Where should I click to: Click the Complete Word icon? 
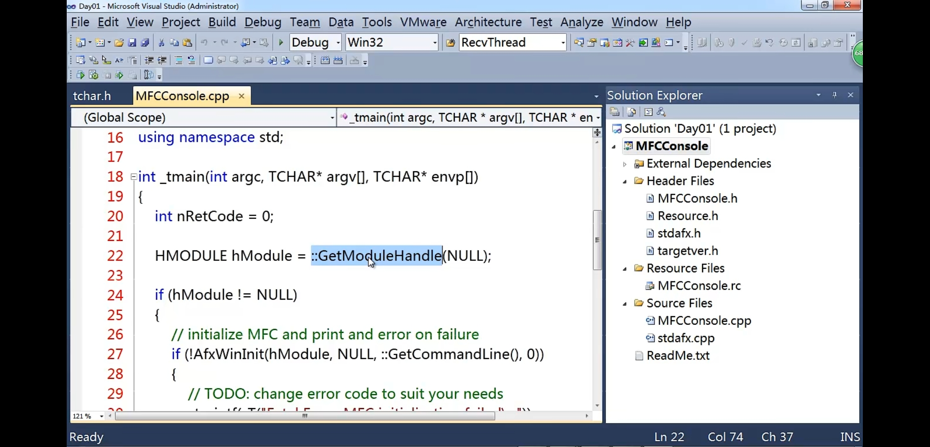(119, 60)
